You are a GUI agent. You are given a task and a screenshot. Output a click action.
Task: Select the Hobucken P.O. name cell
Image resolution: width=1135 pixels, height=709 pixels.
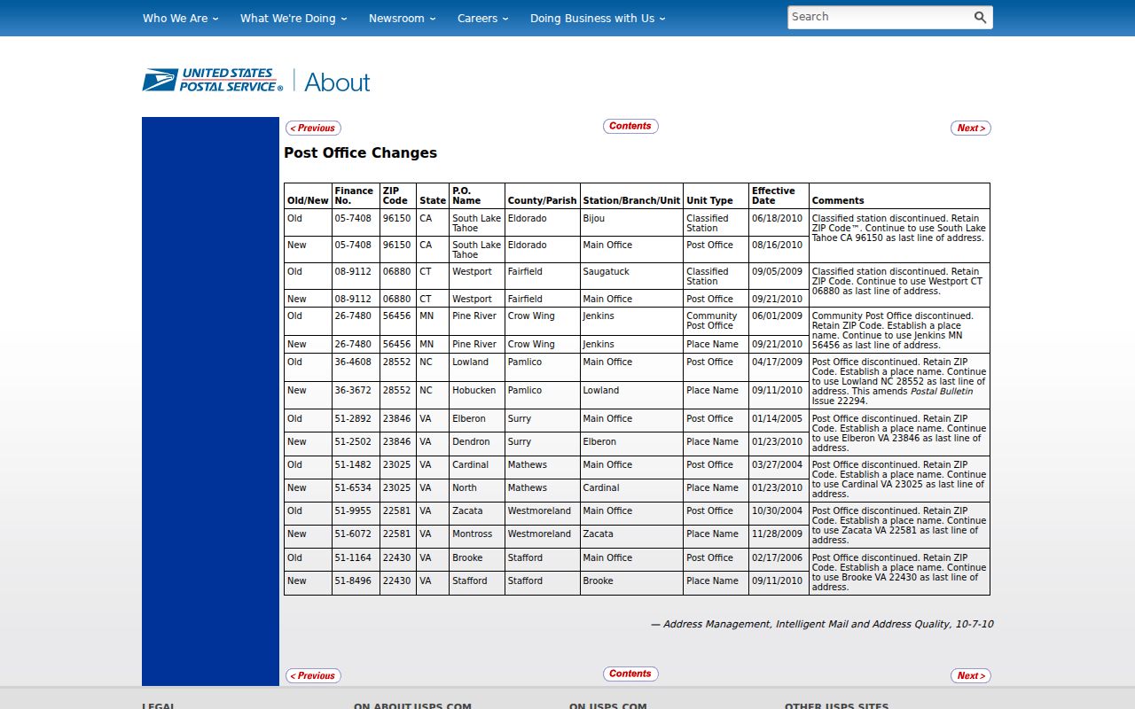pyautogui.click(x=476, y=395)
